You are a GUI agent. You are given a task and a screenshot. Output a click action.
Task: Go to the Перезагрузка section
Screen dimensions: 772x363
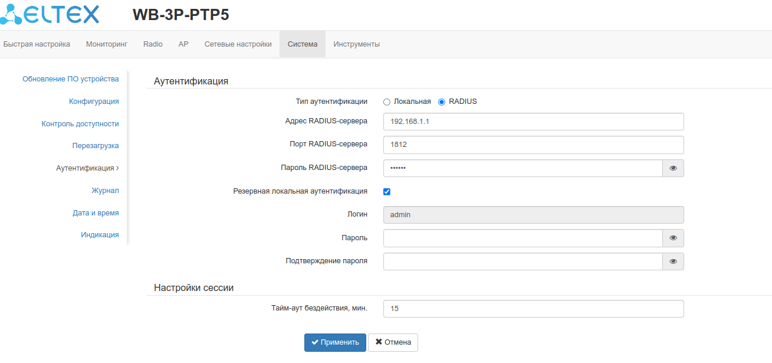tap(96, 146)
